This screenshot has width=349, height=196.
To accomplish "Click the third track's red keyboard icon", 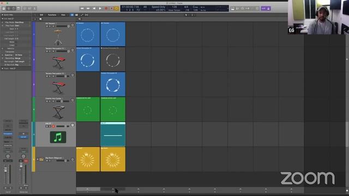I will tap(59, 87).
